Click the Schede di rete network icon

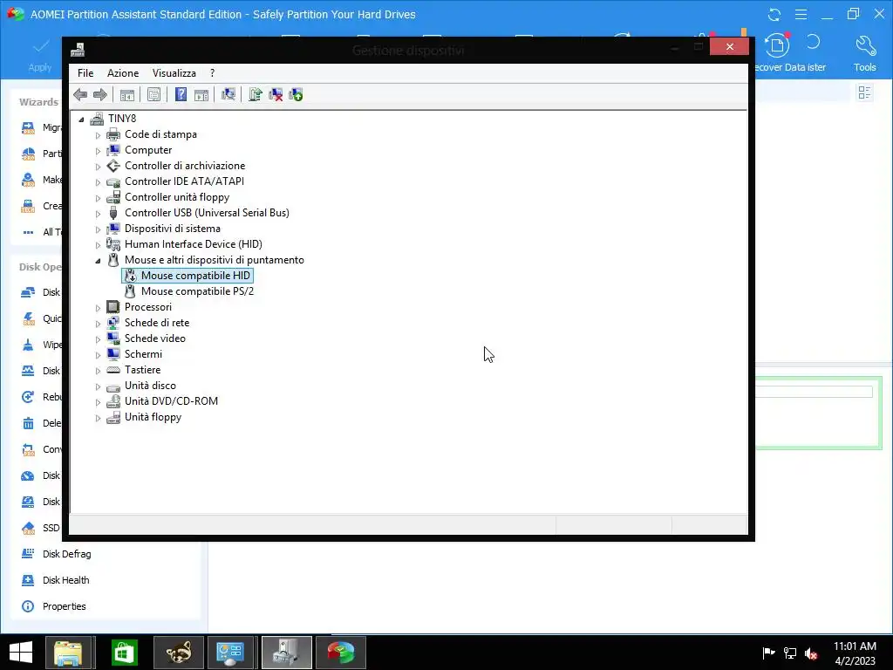tap(113, 323)
